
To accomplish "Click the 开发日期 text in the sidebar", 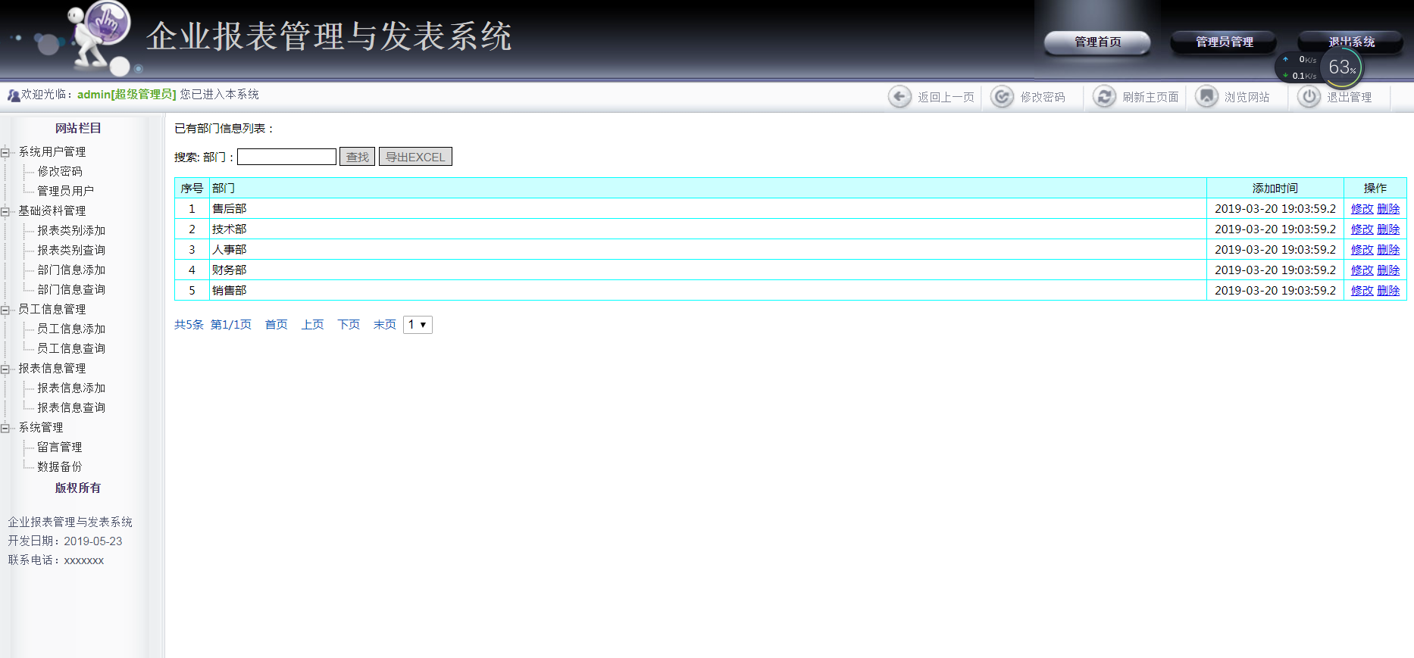I will pos(65,541).
